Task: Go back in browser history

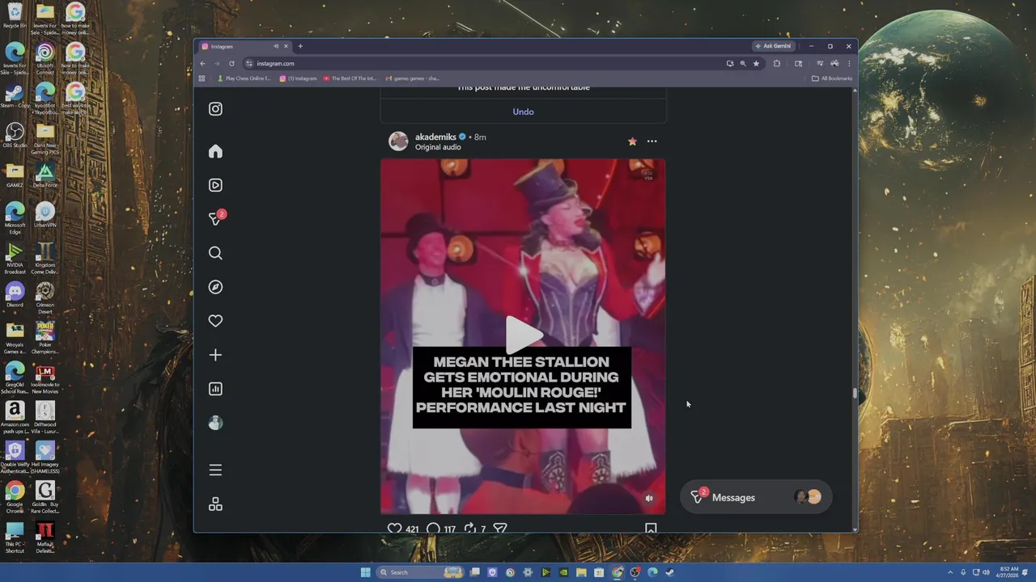Action: [x=203, y=64]
